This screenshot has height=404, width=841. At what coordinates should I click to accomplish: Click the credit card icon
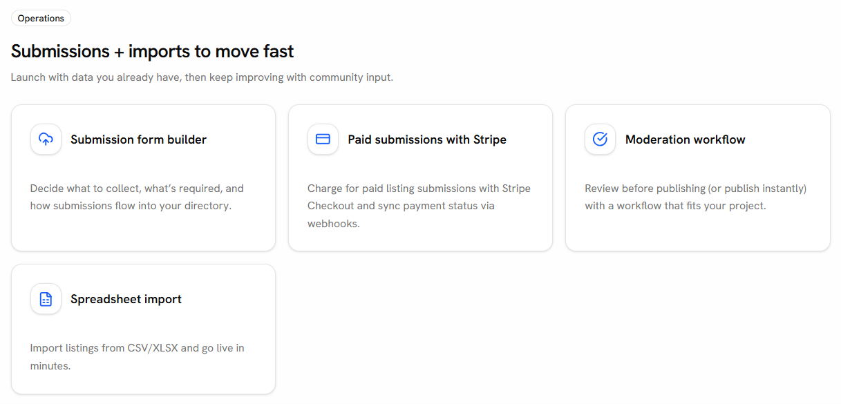[323, 140]
